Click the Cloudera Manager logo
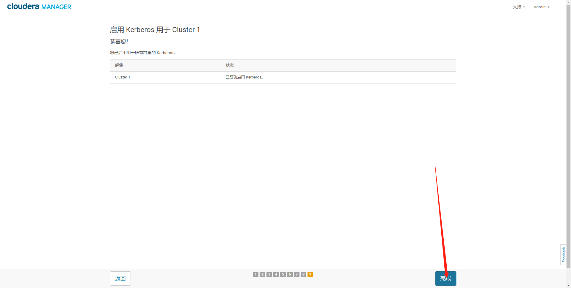The image size is (571, 288). tap(39, 7)
